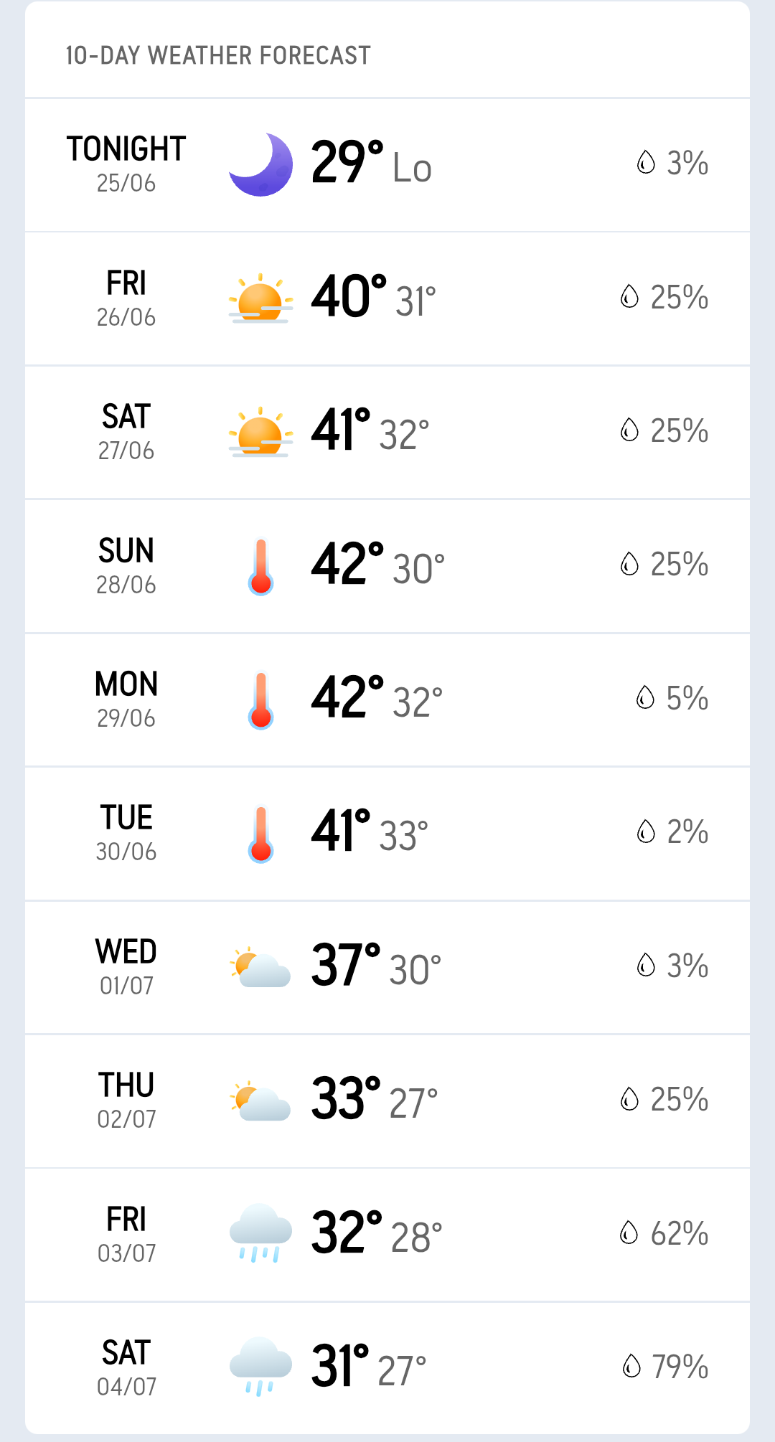Tap the partly cloudy icon for WED 01/07
Viewport: 775px width, 1442px height.
[260, 967]
